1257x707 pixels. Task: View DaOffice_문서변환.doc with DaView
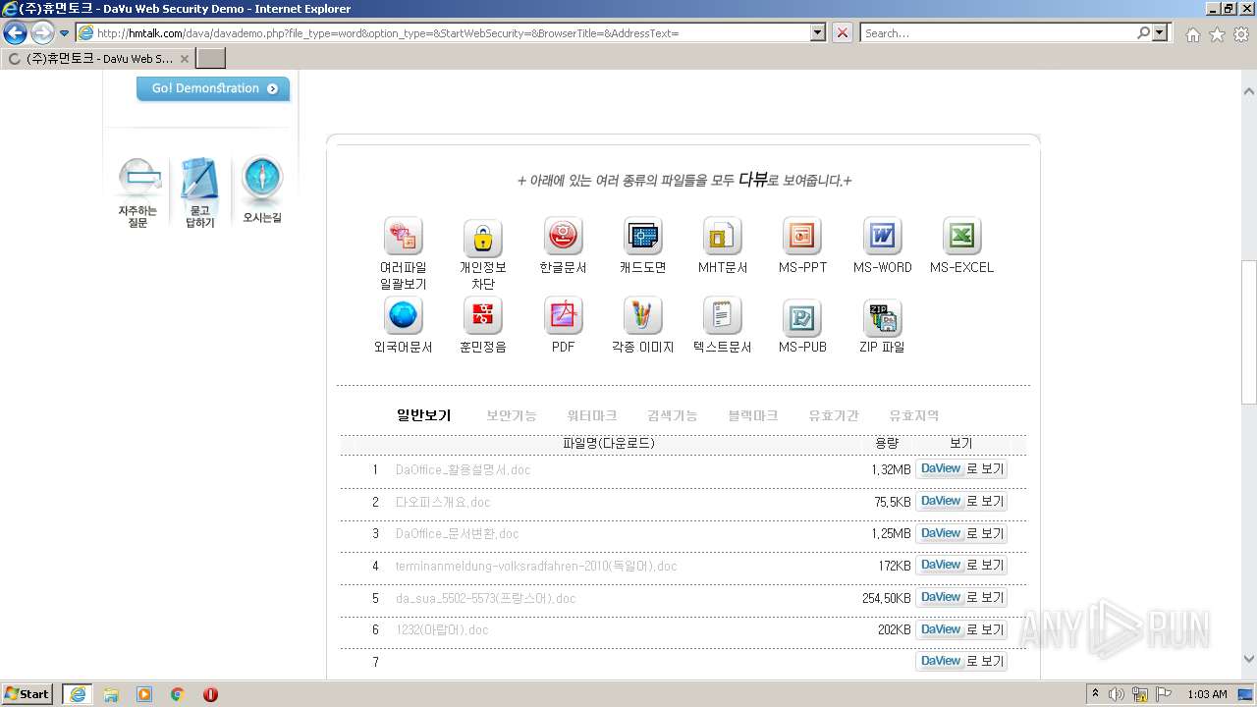[961, 534]
